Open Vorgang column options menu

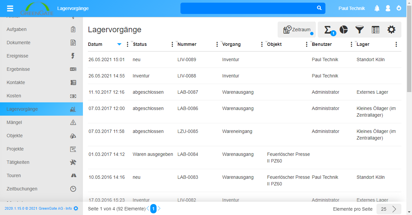point(262,45)
